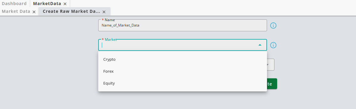The height and width of the screenshot is (109, 356).
Task: Close the MarketData top-level tab
Action: (x=65, y=4)
